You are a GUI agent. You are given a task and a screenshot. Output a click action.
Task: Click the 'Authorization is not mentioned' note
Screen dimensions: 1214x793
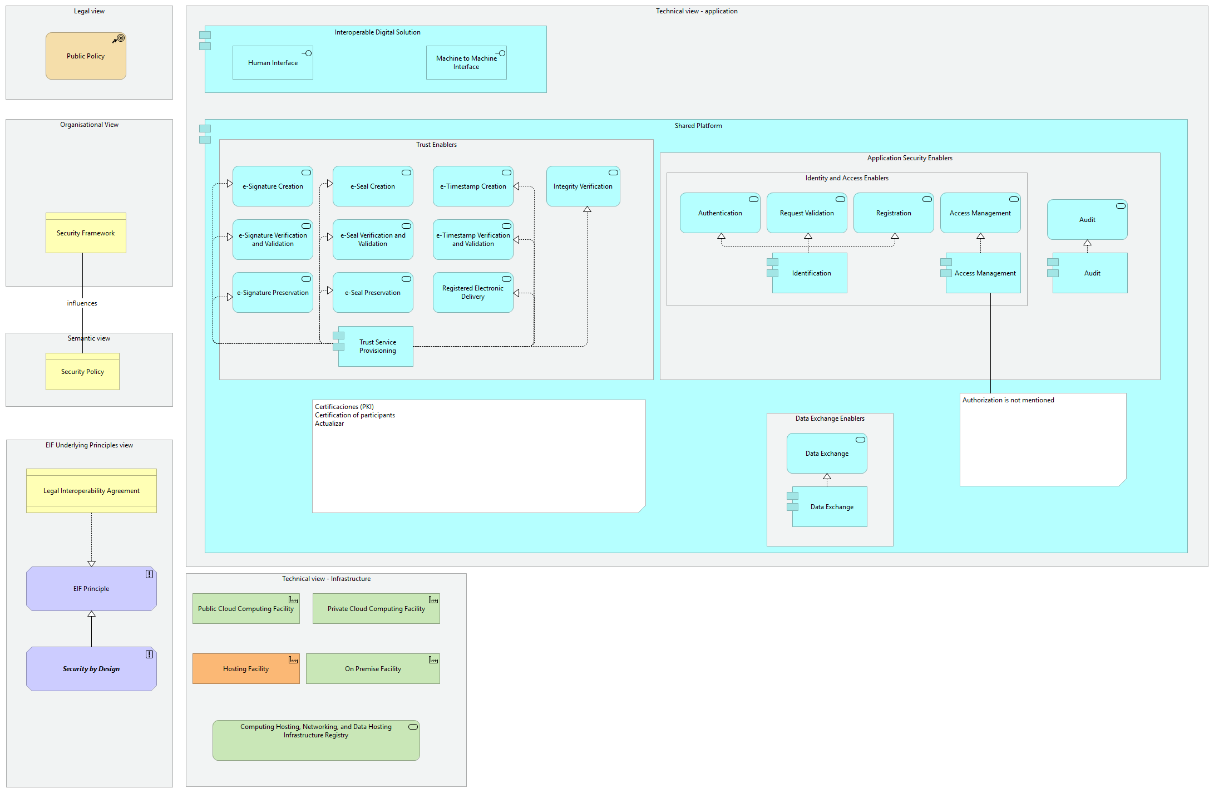(1043, 440)
